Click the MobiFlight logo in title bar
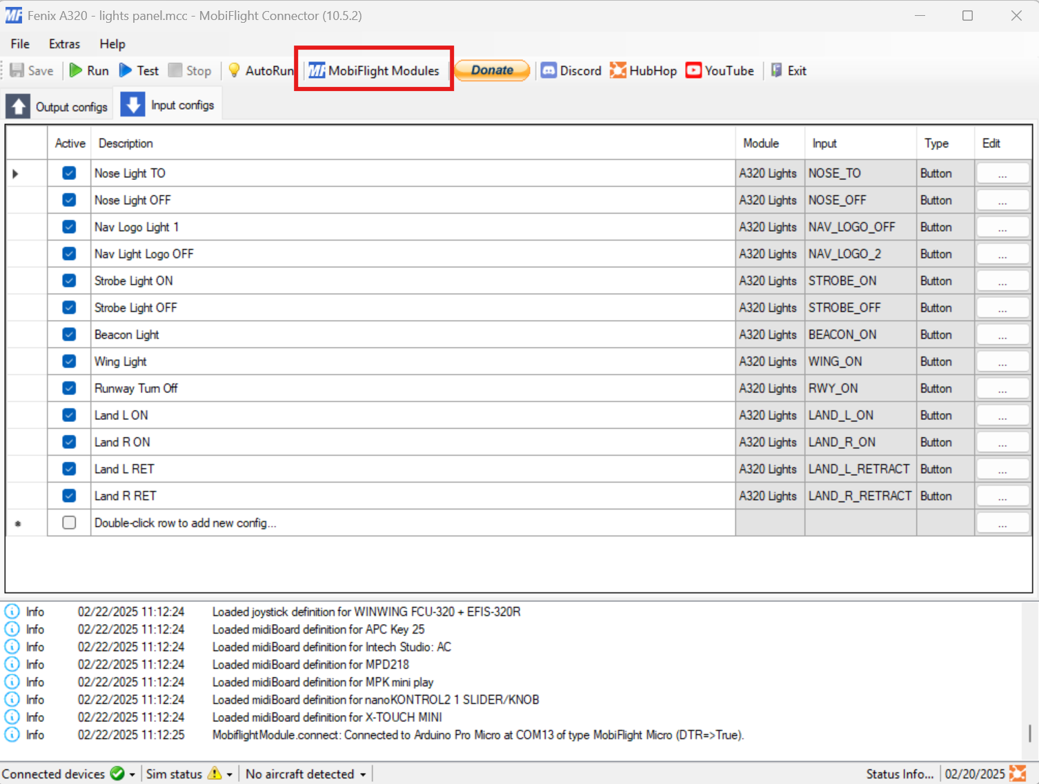This screenshot has height=784, width=1039. pyautogui.click(x=14, y=15)
